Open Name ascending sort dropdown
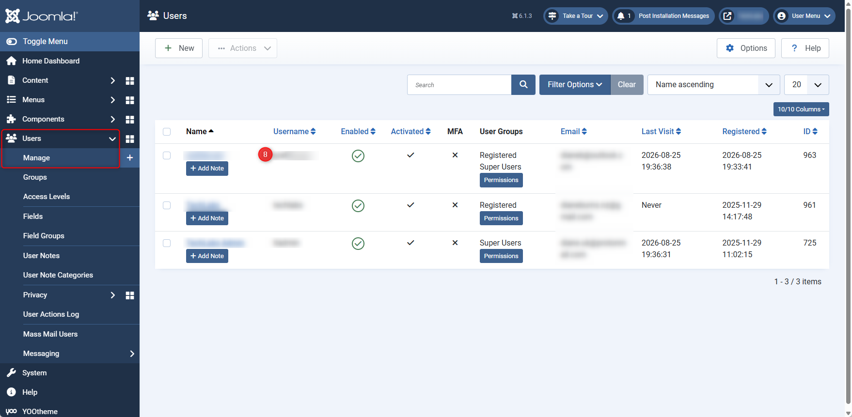The image size is (852, 417). click(713, 85)
